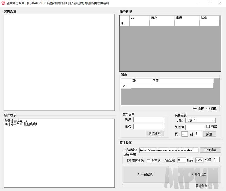Click the 采集 button in 采集设置
226x191 pixels.
209,134
